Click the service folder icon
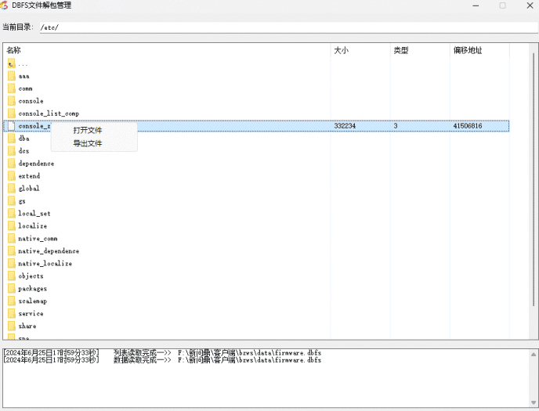The image size is (539, 411). click(x=11, y=313)
